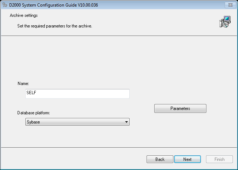Click the installer computer icon in header
The height and width of the screenshot is (170, 238).
(224, 22)
